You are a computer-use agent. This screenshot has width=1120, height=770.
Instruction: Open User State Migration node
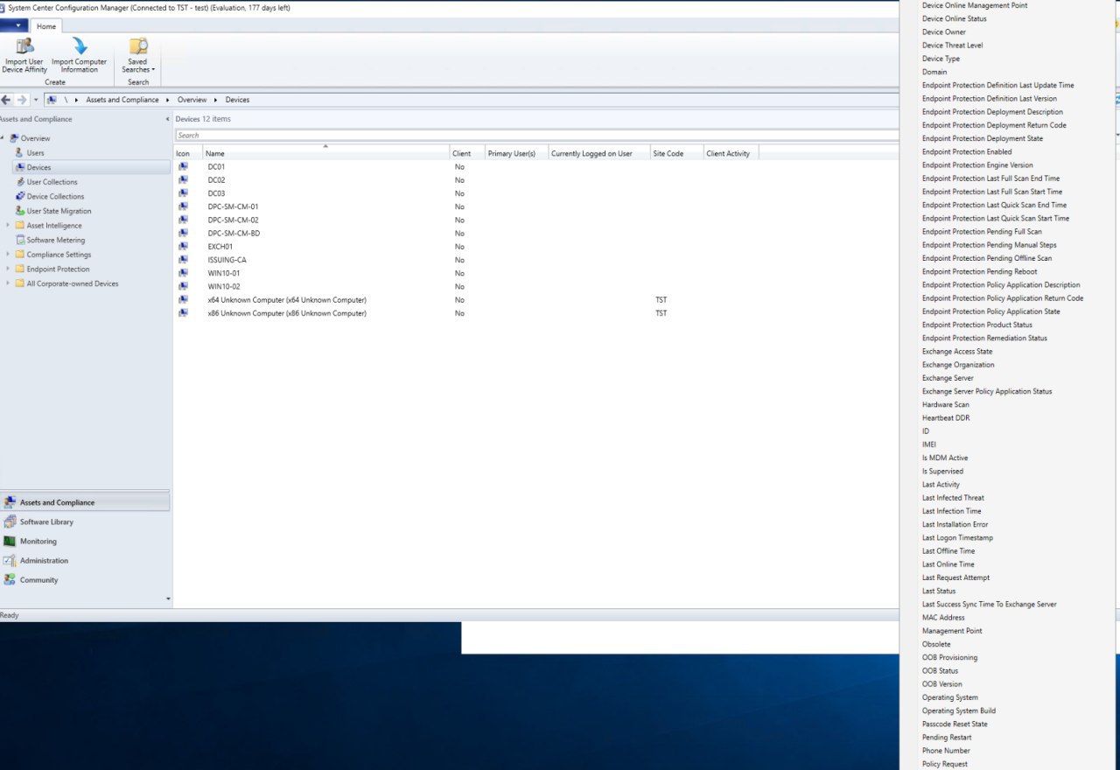[x=59, y=211]
